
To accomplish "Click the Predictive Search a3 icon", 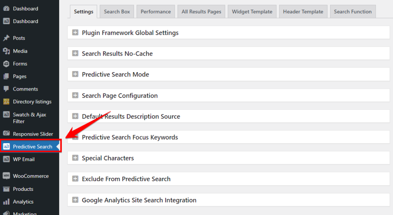I will [6, 147].
